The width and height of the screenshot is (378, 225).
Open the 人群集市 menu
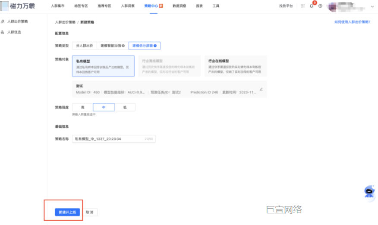click(58, 6)
